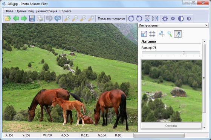Flip the image vertically
The height and width of the screenshot is (140, 211).
(x=147, y=18)
